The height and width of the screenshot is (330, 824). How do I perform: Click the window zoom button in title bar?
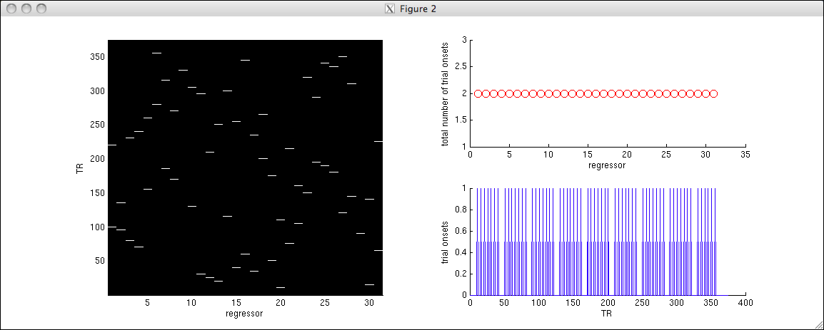41,9
